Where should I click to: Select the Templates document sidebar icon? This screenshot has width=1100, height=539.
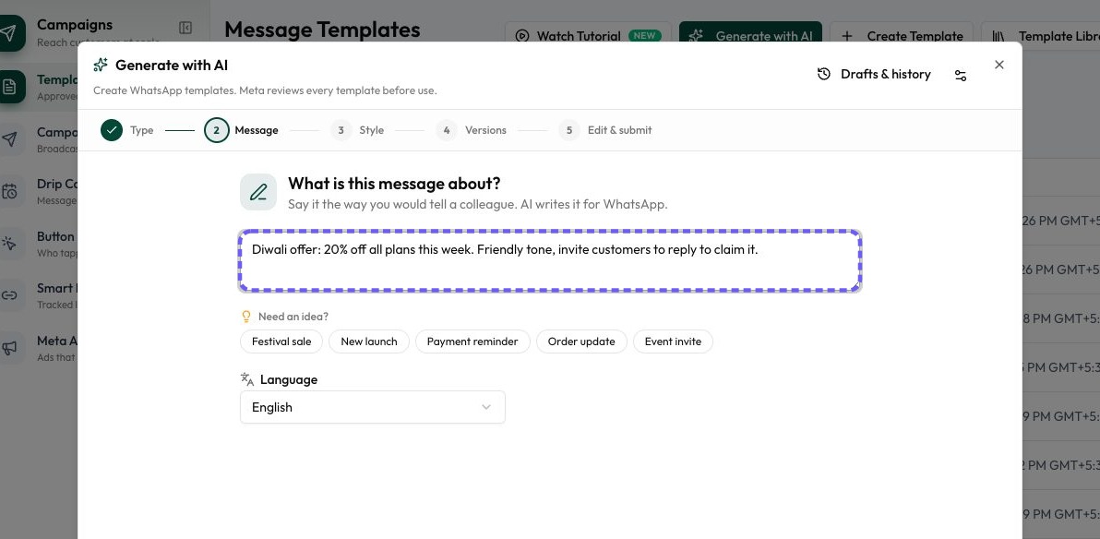tap(9, 87)
